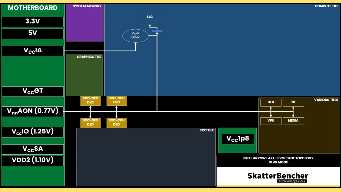341x192 pixels.
Task: Select the SOC-GFX D2D block near Graphics Tile
Action: click(x=90, y=101)
